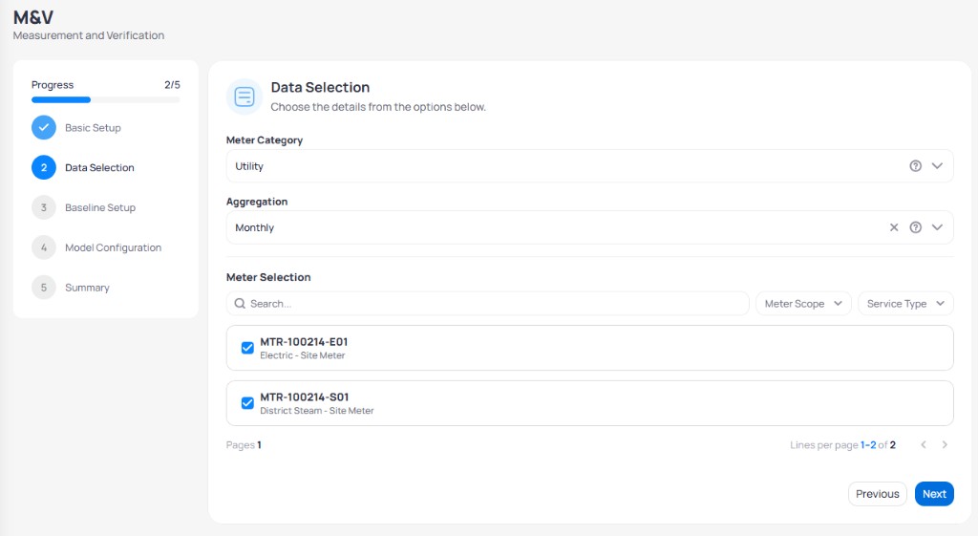Click the Utility meter category value
Viewport: 978px width, 536px height.
(249, 166)
